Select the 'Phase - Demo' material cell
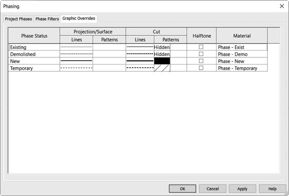This screenshot has width=289, height=196. [x=242, y=54]
